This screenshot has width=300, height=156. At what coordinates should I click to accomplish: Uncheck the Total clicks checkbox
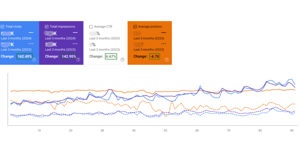3,27
